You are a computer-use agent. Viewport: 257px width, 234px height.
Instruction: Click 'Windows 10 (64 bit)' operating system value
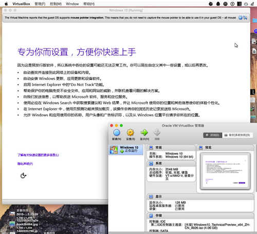click(179, 157)
